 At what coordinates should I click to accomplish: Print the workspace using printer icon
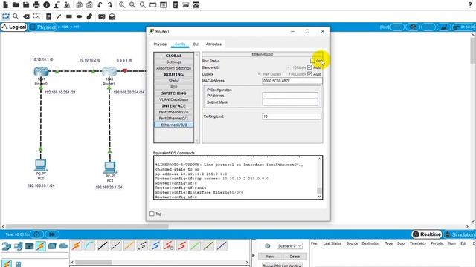(x=36, y=5)
